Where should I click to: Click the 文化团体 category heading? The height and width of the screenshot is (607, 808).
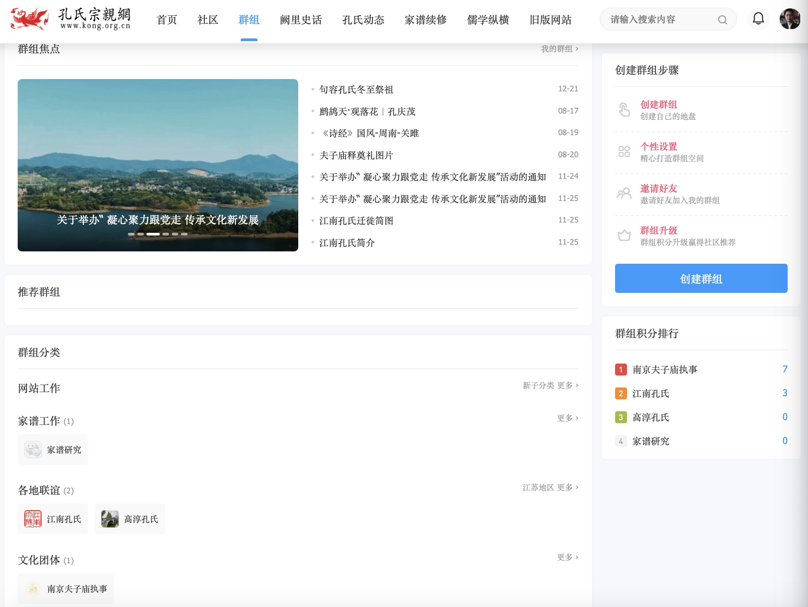[39, 560]
